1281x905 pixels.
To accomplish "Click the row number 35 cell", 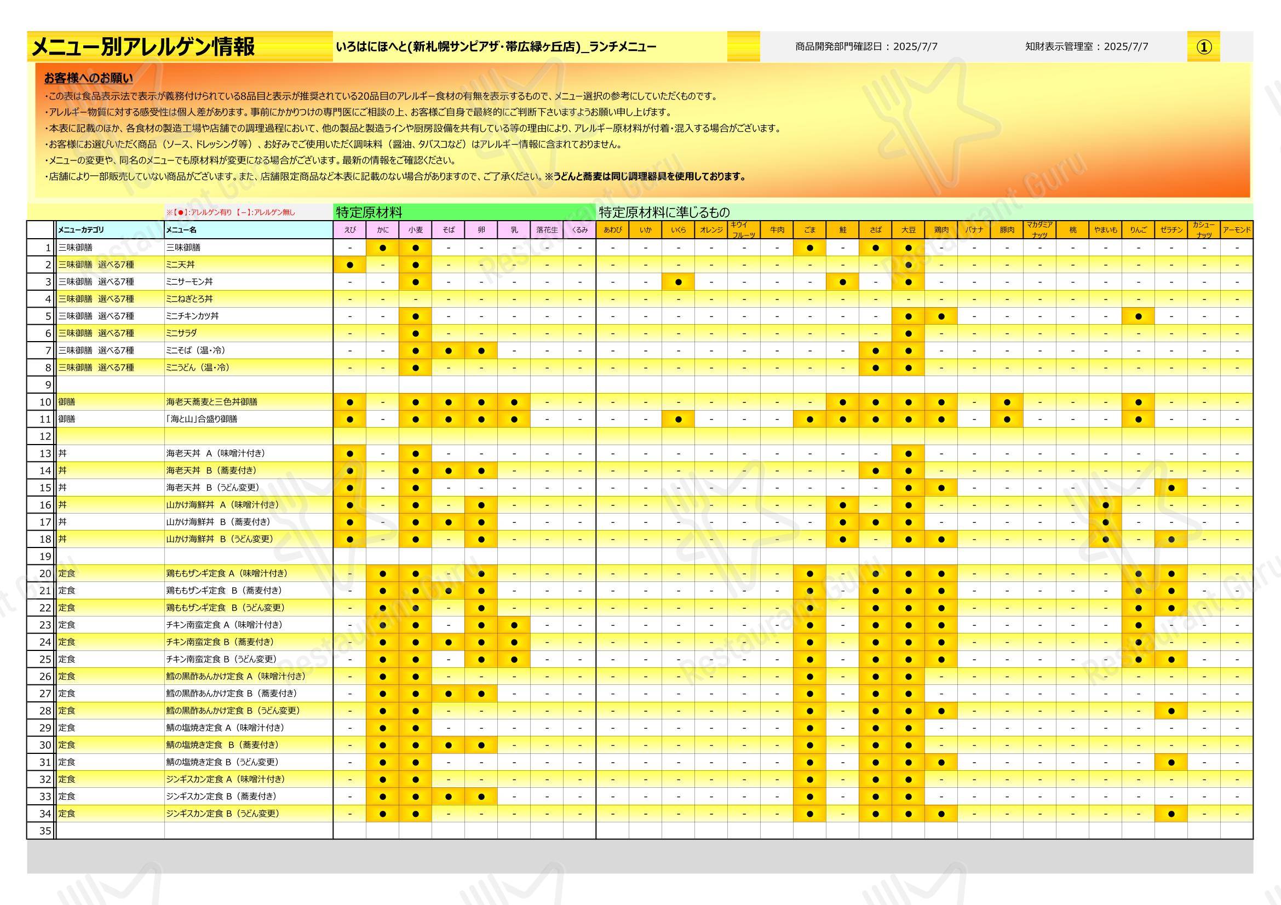I will point(41,831).
